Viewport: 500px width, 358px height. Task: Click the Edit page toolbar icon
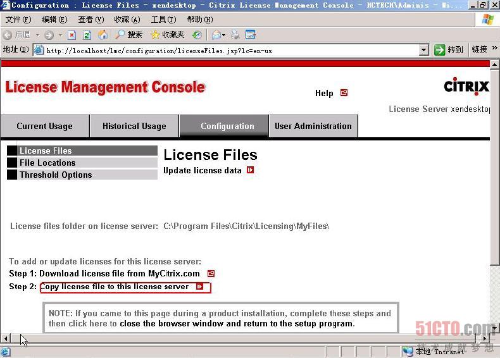(x=251, y=34)
